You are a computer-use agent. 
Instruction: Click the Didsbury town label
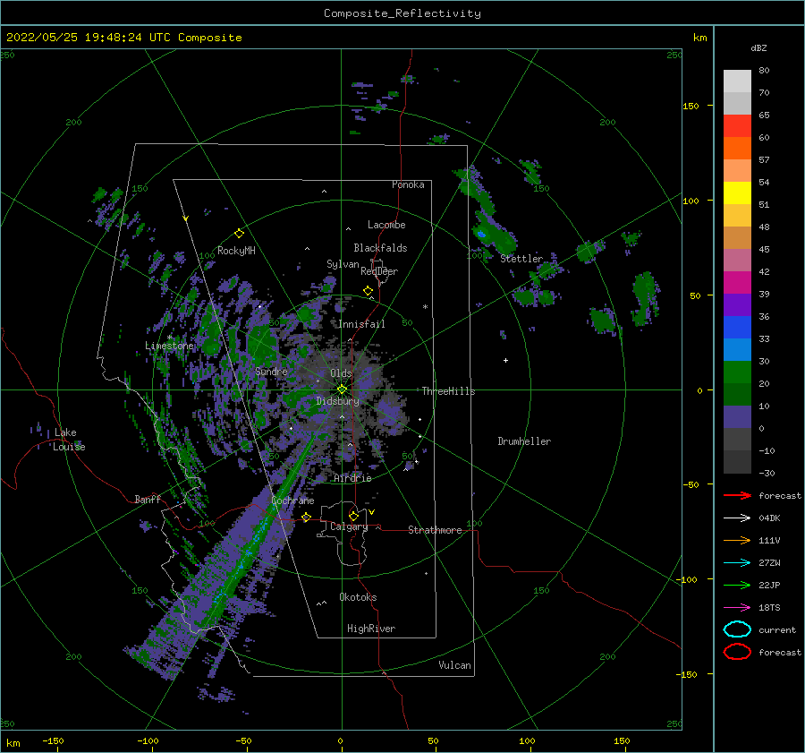pyautogui.click(x=338, y=401)
